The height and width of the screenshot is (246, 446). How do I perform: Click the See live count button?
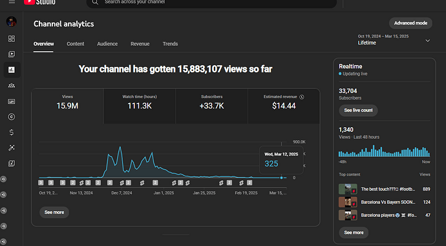click(358, 110)
